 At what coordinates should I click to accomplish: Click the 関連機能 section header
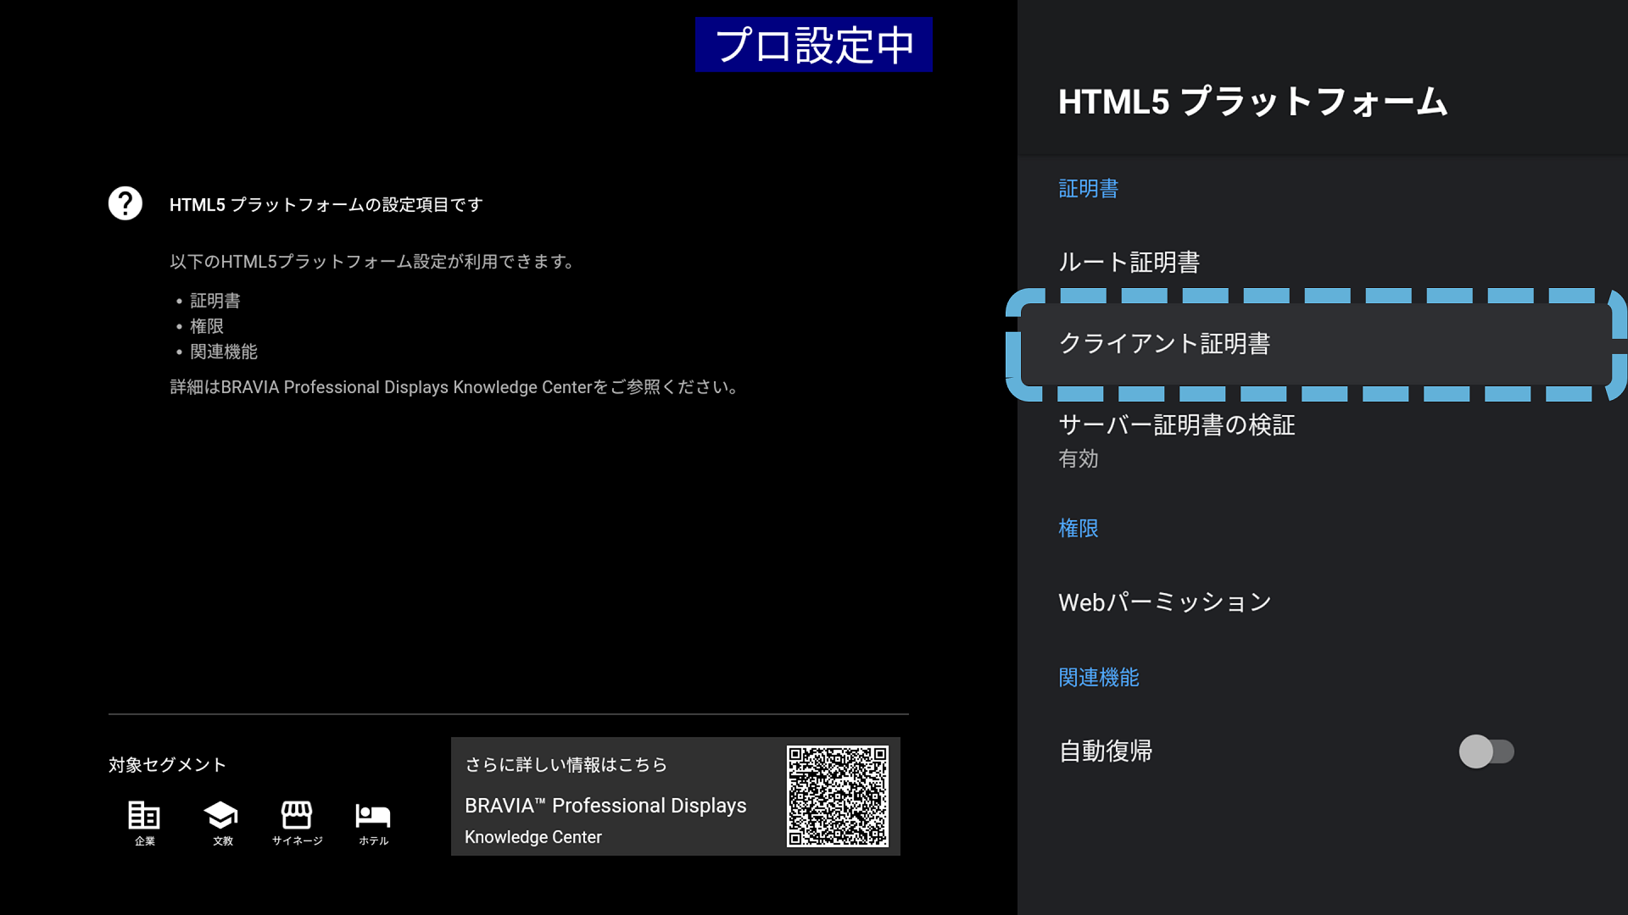tap(1098, 678)
